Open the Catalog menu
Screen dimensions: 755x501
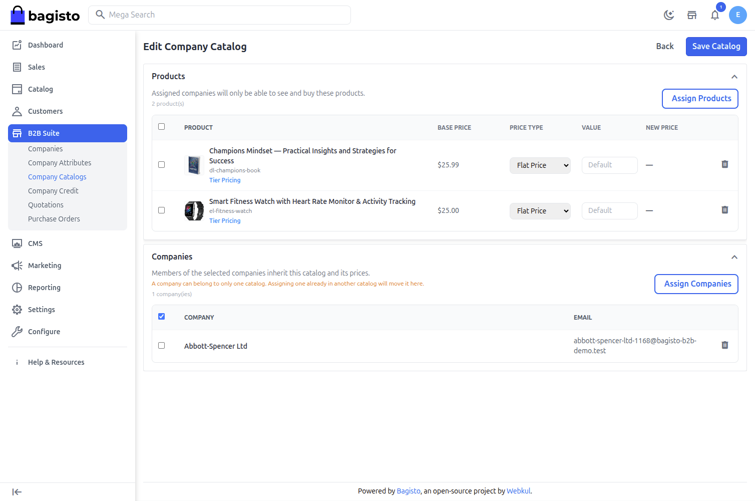point(68,89)
